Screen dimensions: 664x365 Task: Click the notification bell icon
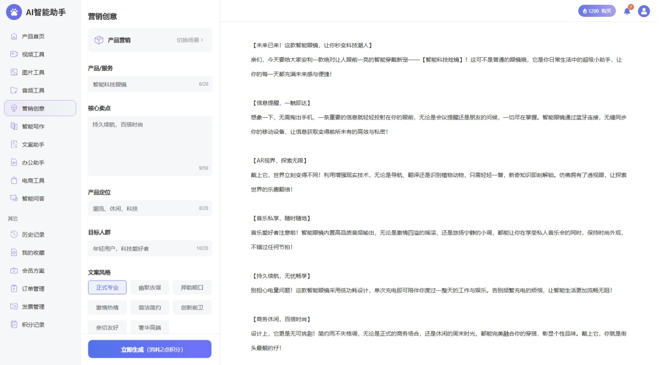tap(627, 11)
